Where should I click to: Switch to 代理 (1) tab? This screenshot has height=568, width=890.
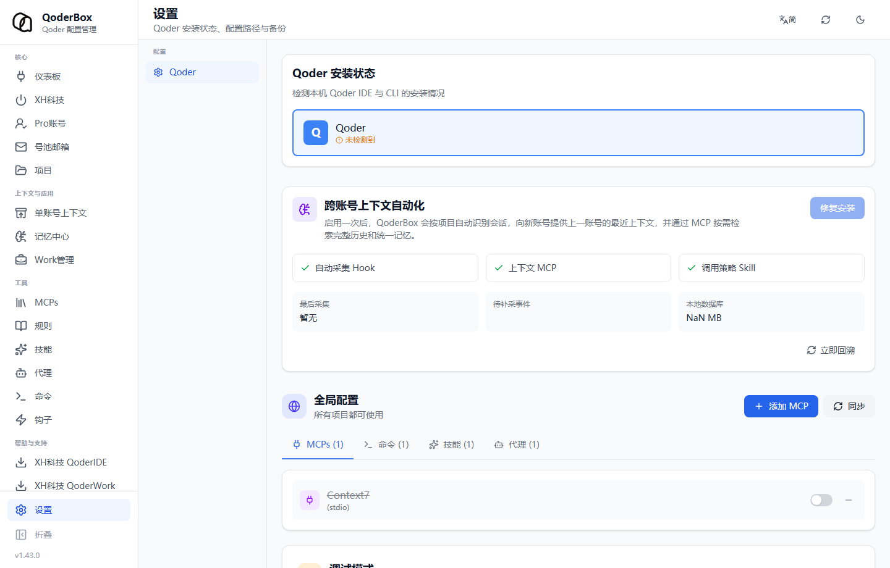tap(517, 445)
